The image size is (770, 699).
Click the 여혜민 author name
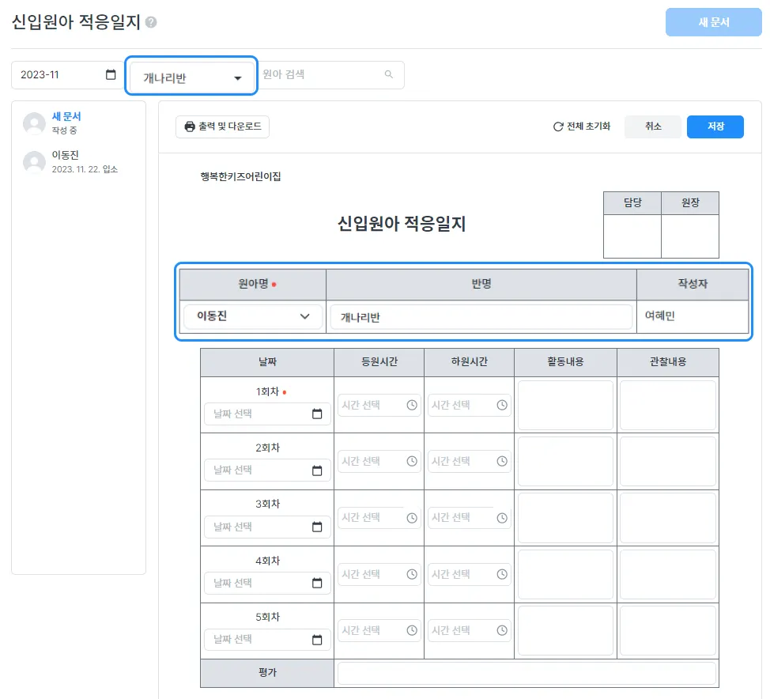659,315
